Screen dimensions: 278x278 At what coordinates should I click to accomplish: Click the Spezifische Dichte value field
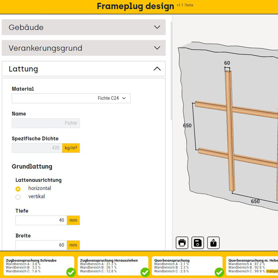point(37,148)
